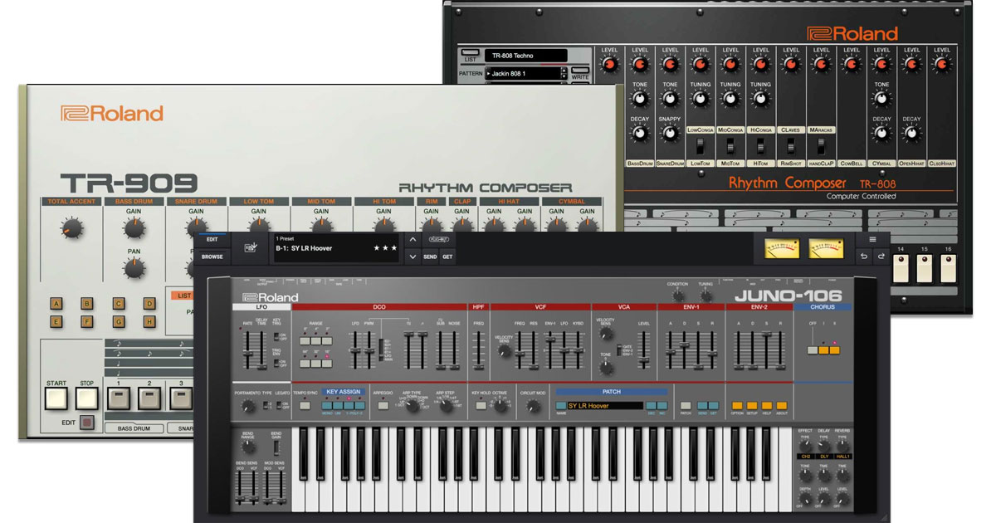Switch to the BROWSE tab
Viewport: 996px width, 523px height.
pyautogui.click(x=212, y=257)
